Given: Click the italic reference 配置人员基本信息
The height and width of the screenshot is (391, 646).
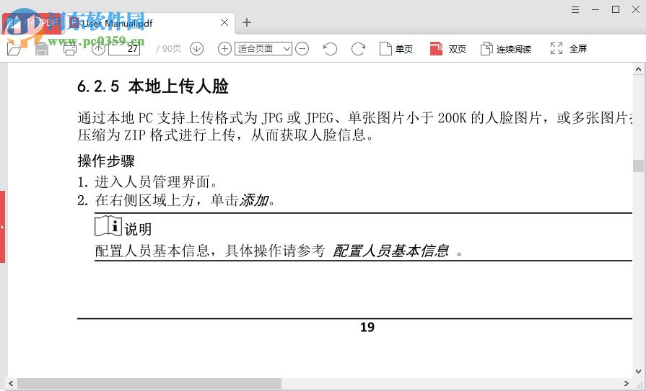Looking at the screenshot, I should pyautogui.click(x=391, y=251).
